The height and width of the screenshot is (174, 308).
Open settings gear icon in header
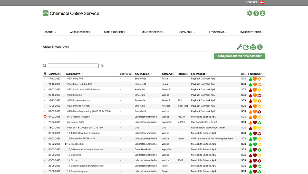[249, 13]
